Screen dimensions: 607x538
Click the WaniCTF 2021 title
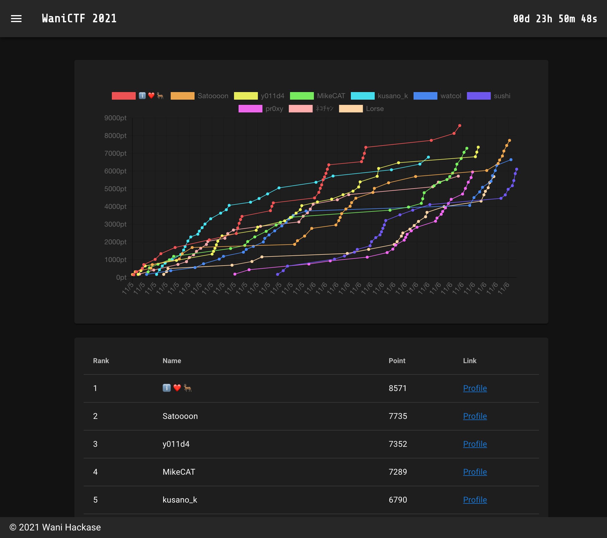[x=79, y=19]
